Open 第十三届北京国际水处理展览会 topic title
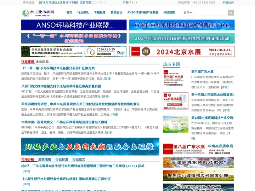This screenshot has height=191, width=255. click(212, 95)
